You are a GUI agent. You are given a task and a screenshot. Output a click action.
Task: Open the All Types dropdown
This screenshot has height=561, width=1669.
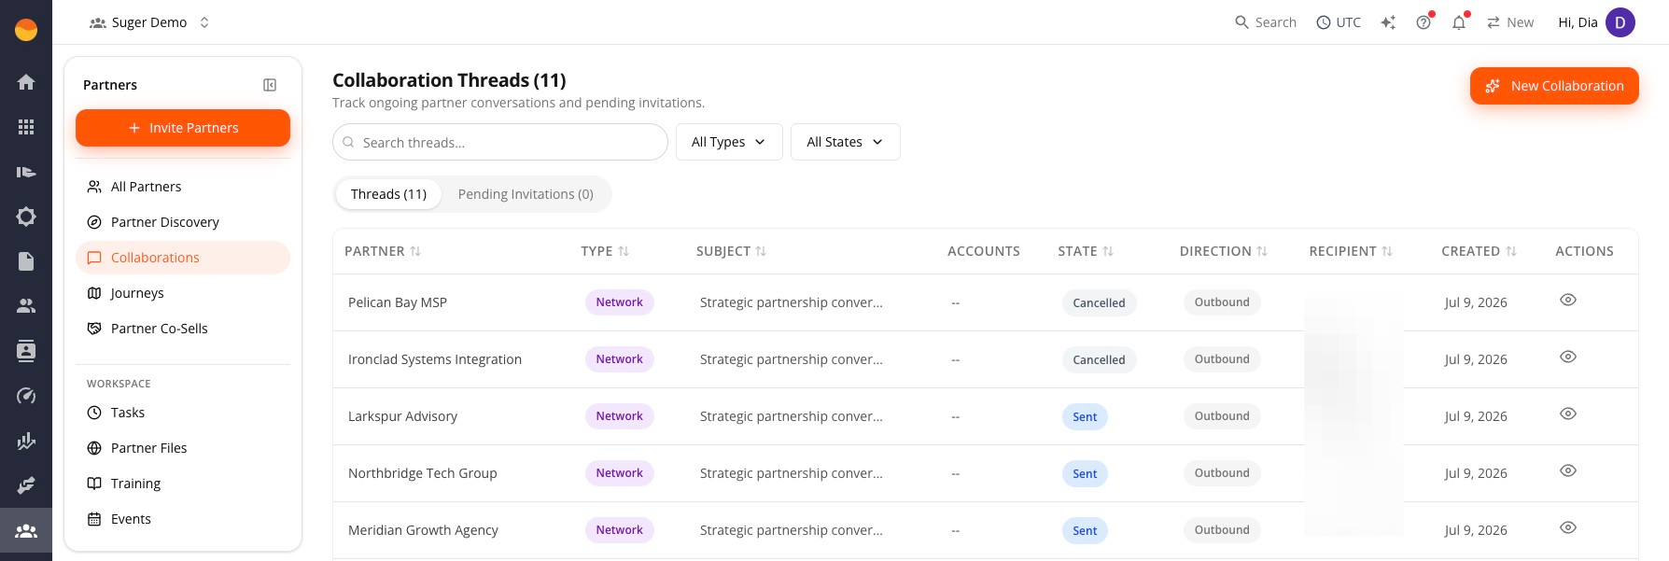coord(729,142)
